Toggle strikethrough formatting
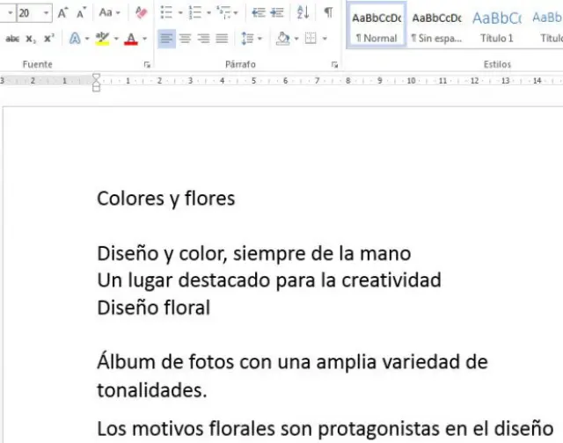 12,39
